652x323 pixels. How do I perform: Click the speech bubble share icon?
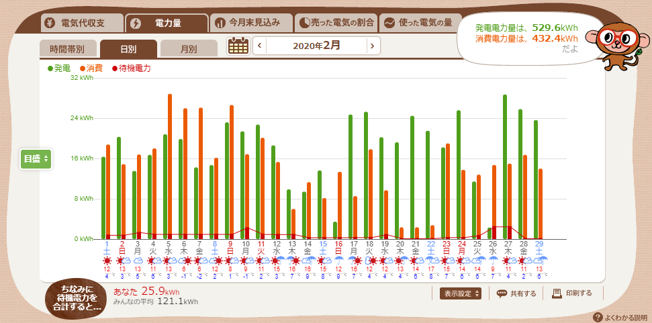coord(502,293)
